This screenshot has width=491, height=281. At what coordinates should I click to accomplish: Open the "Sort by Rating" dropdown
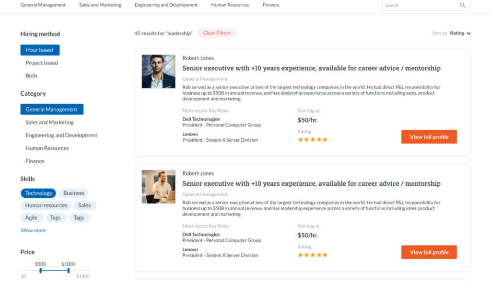click(457, 33)
